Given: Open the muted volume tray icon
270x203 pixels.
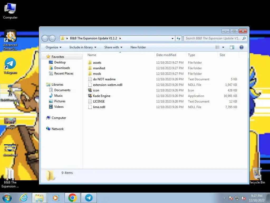Looking at the screenshot, I should tap(243, 198).
